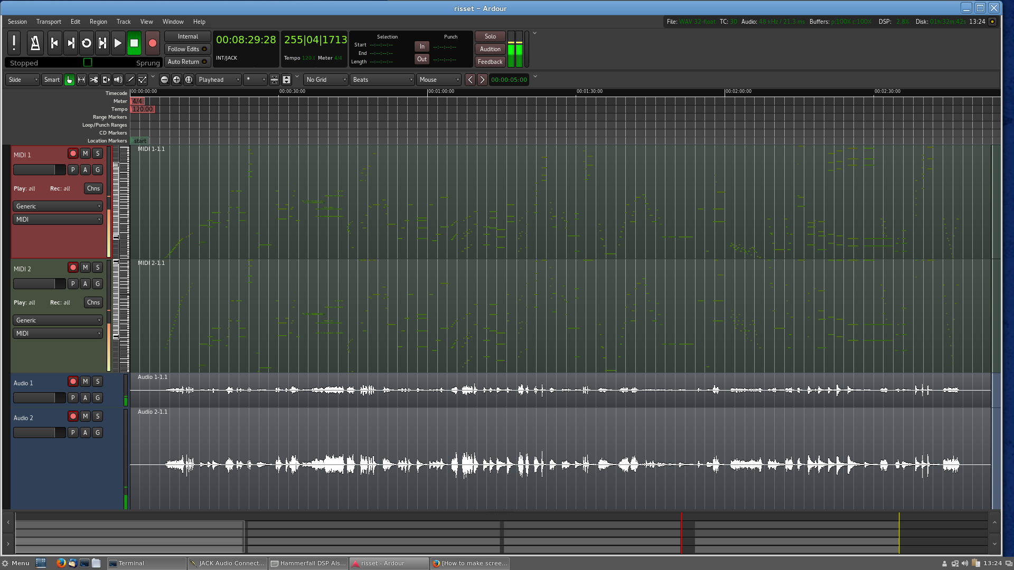Toggle the Auto Return option
The image size is (1014, 570).
[187, 62]
